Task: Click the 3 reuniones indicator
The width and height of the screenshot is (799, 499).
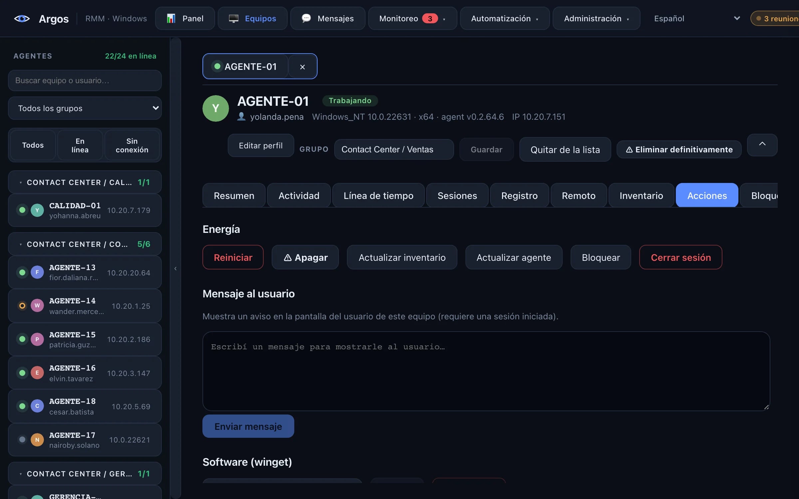Action: (775, 18)
